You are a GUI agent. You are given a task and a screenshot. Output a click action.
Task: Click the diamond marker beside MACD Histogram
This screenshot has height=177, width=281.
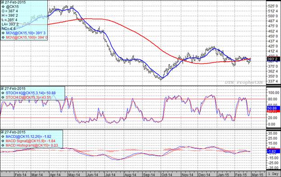point(3,145)
